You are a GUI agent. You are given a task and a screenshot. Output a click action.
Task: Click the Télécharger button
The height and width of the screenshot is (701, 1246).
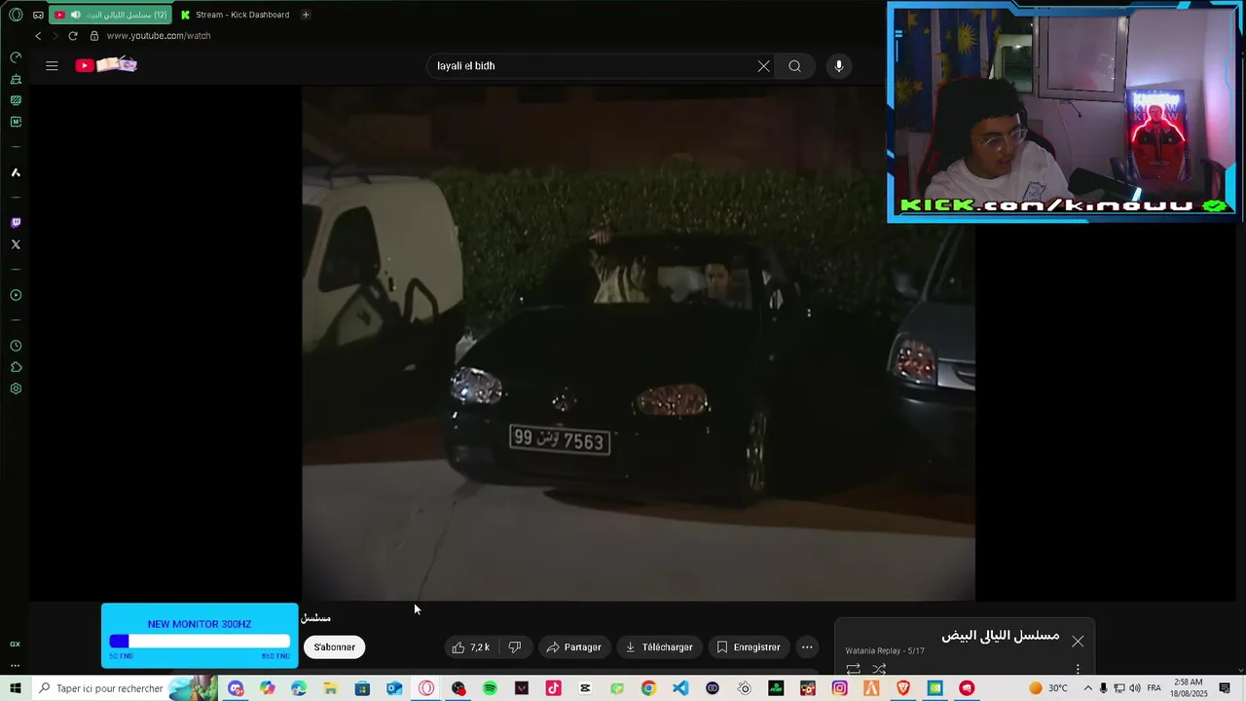(659, 647)
